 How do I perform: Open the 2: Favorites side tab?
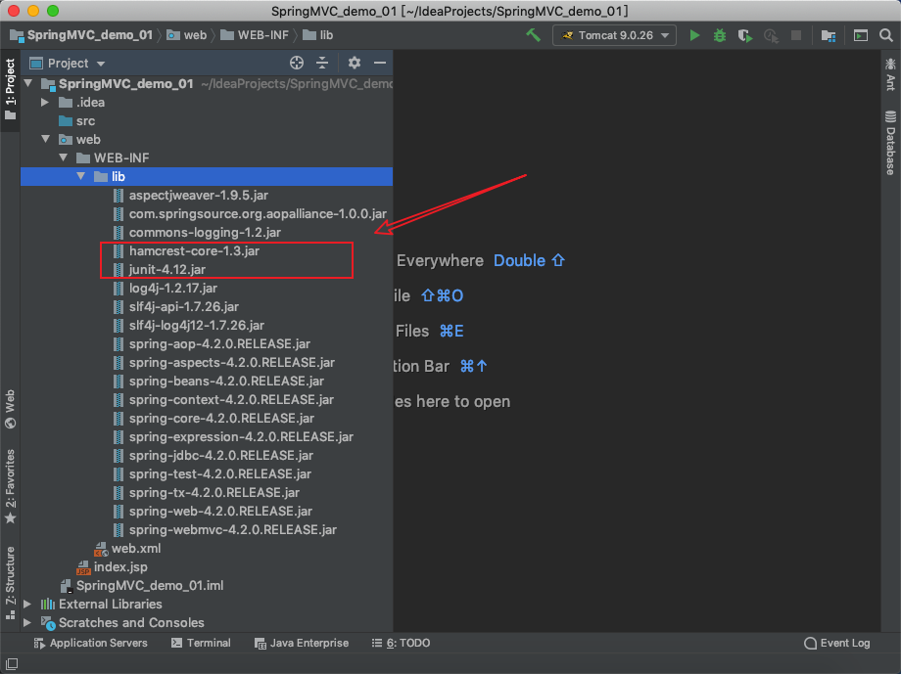coord(11,487)
